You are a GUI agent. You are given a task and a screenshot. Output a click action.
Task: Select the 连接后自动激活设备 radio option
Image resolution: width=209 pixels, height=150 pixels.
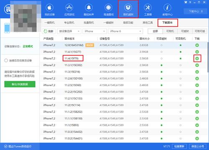[6, 60]
